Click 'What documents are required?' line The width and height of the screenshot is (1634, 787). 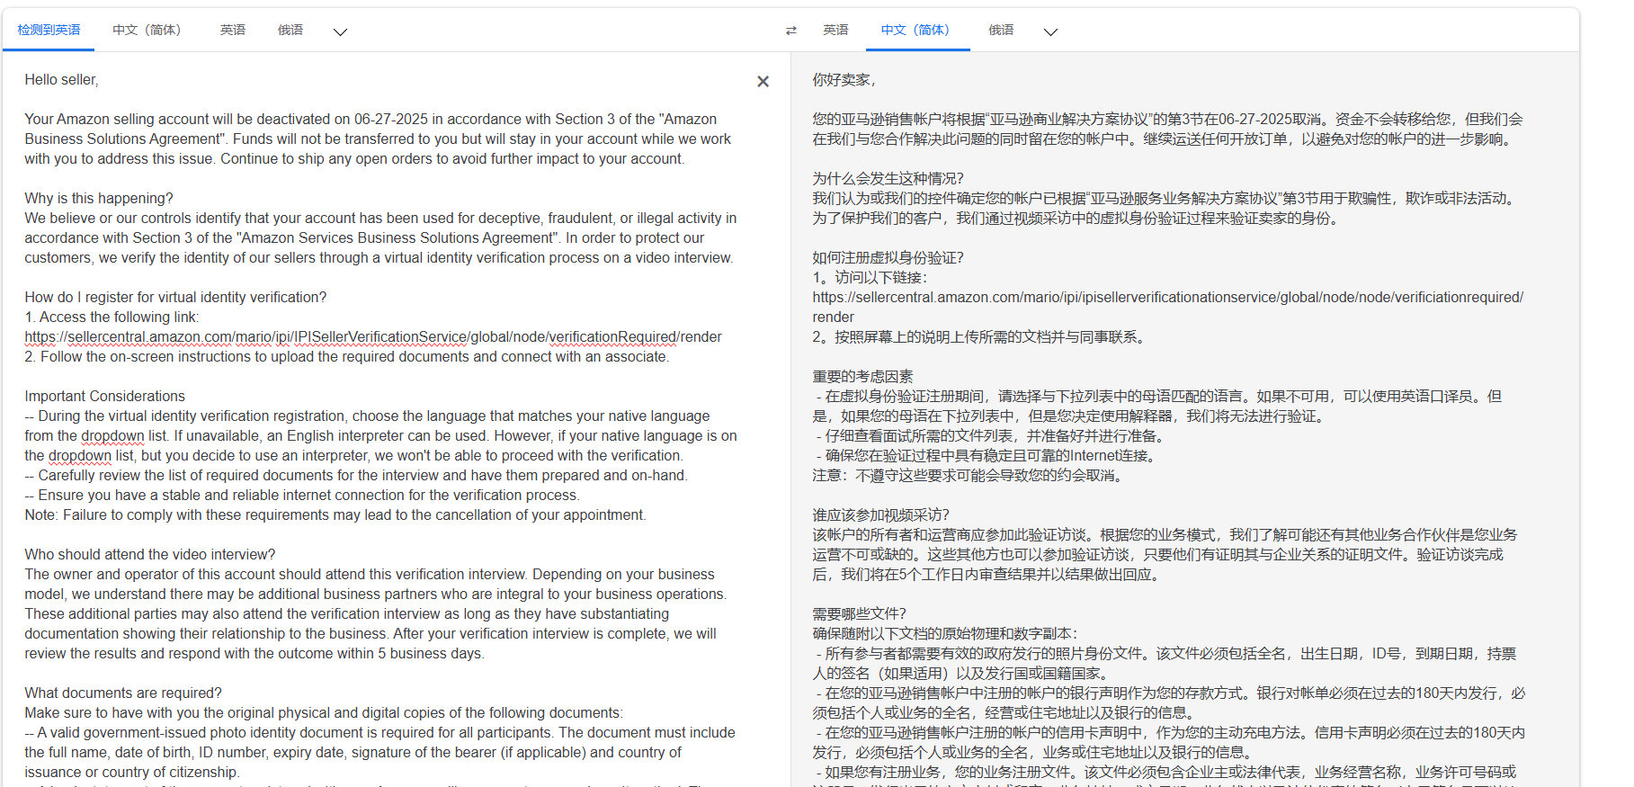click(x=123, y=693)
